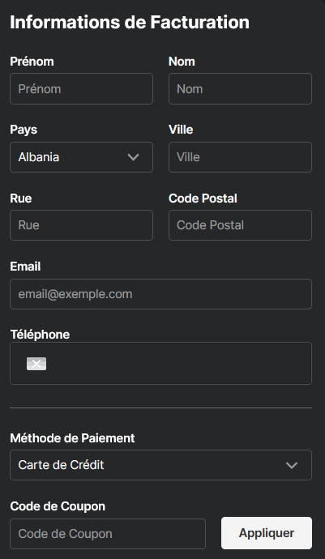Open the Carte de Crédit payment dropdown
Image resolution: width=325 pixels, height=559 pixels.
pos(161,465)
